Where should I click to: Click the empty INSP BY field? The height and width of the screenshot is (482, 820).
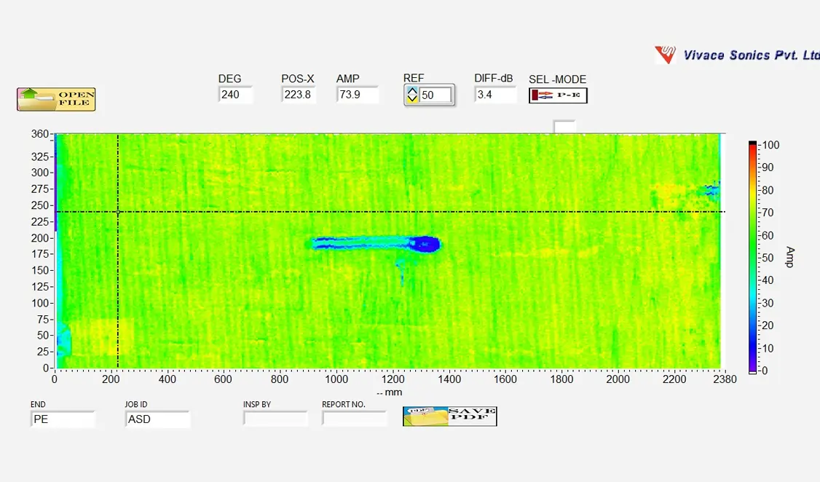[275, 419]
